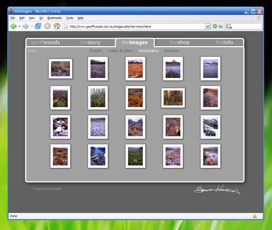Open the coasts & lakes image set
272x230 pixels.
[x=120, y=51]
